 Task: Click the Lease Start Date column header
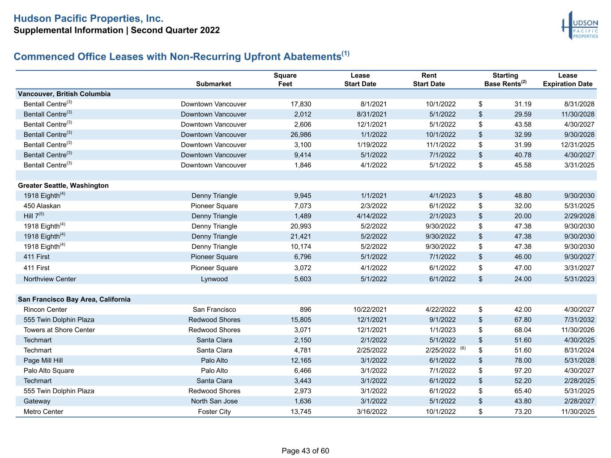(x=360, y=80)
